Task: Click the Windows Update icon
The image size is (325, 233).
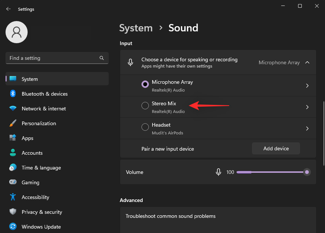Action: click(13, 227)
